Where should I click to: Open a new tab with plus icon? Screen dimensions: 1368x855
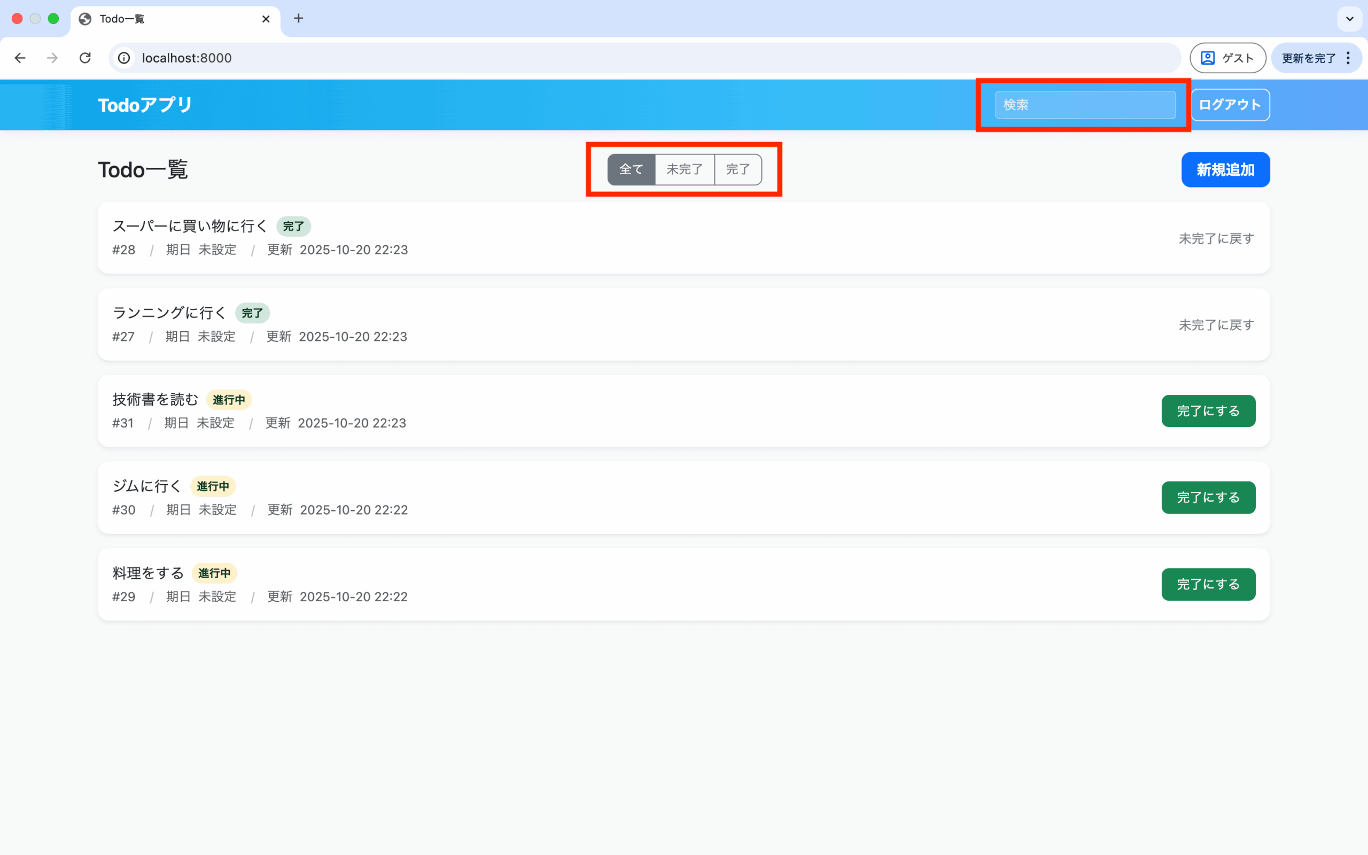pos(299,19)
